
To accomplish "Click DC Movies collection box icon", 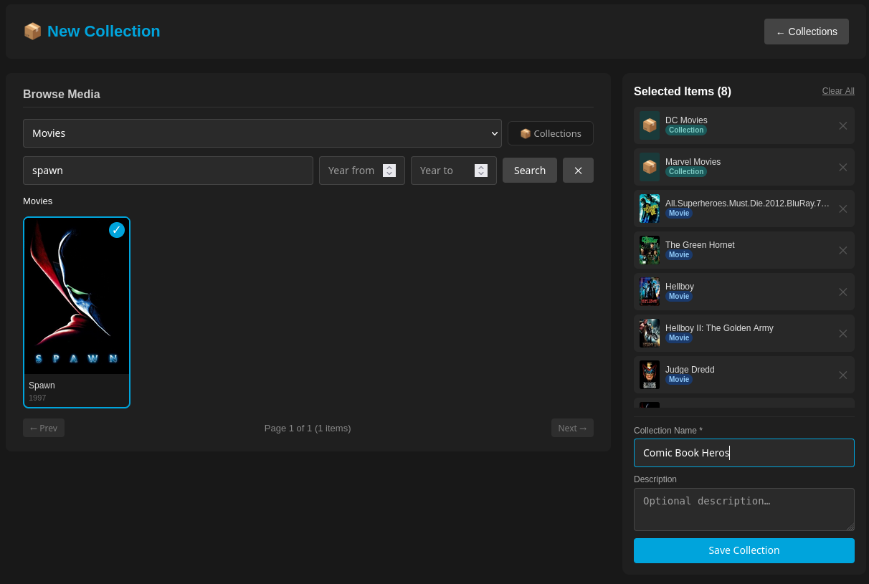I will (x=650, y=125).
